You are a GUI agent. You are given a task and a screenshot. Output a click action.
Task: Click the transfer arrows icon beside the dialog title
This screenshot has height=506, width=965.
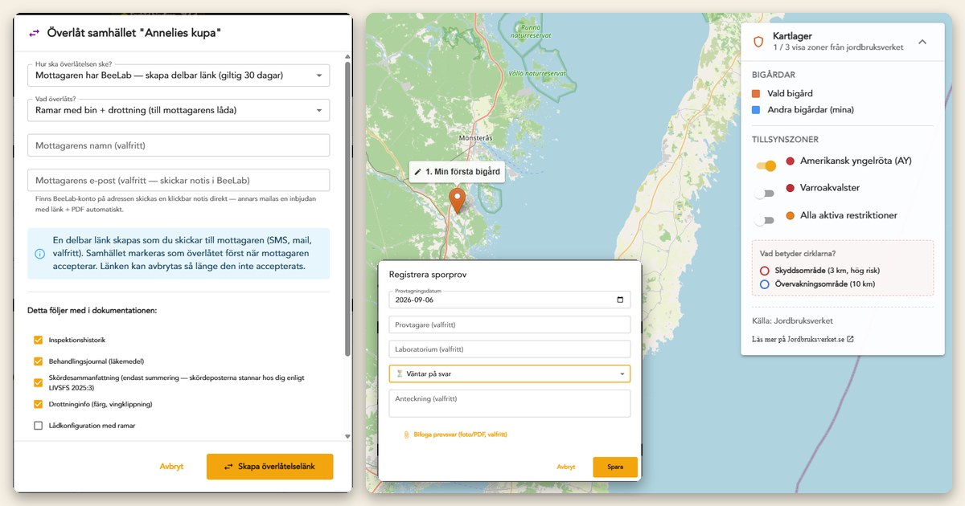click(34, 33)
